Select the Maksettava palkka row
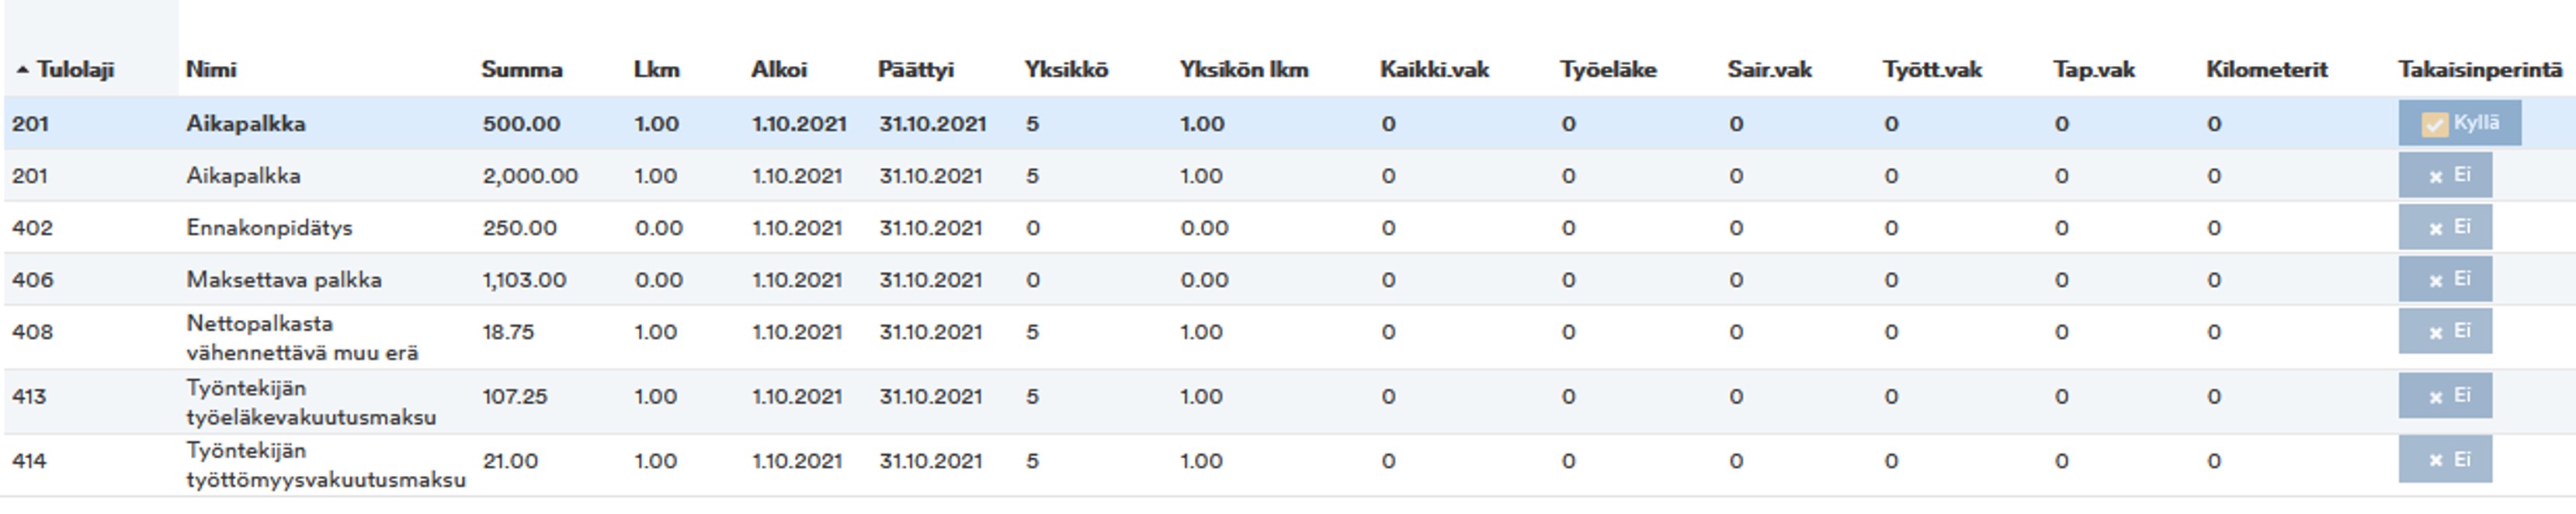The width and height of the screenshot is (2576, 514). click(x=1288, y=279)
